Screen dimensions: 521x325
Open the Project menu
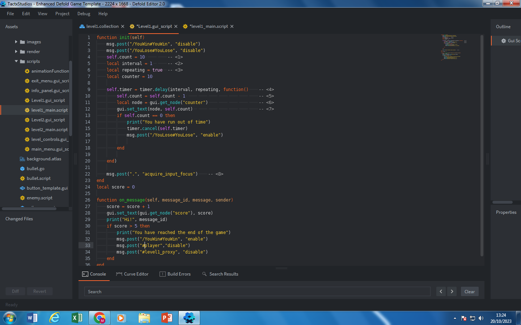point(62,14)
